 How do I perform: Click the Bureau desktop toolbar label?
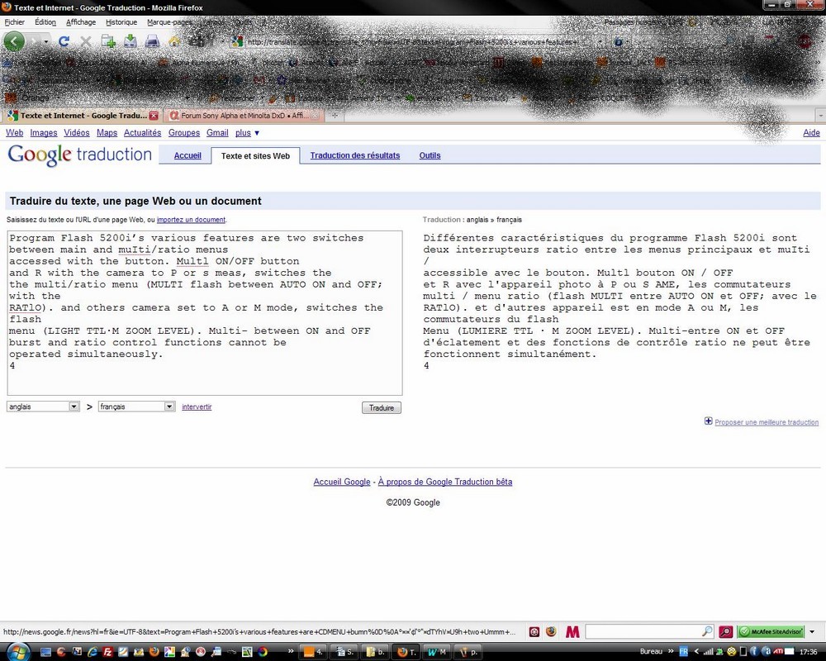pyautogui.click(x=651, y=652)
